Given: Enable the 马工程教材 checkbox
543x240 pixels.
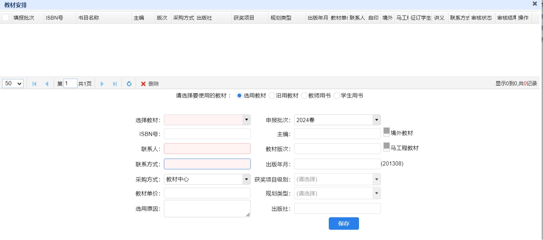Looking at the screenshot, I should coord(386,148).
